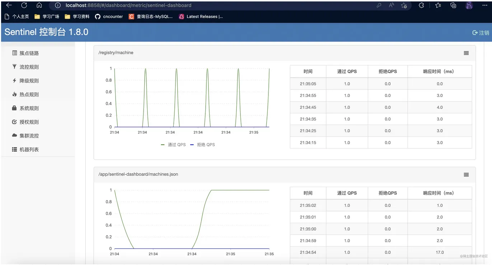492x265 pixels.
Task: Toggle 拒绝 QPS legend in /registry/machine chart
Action: 202,145
